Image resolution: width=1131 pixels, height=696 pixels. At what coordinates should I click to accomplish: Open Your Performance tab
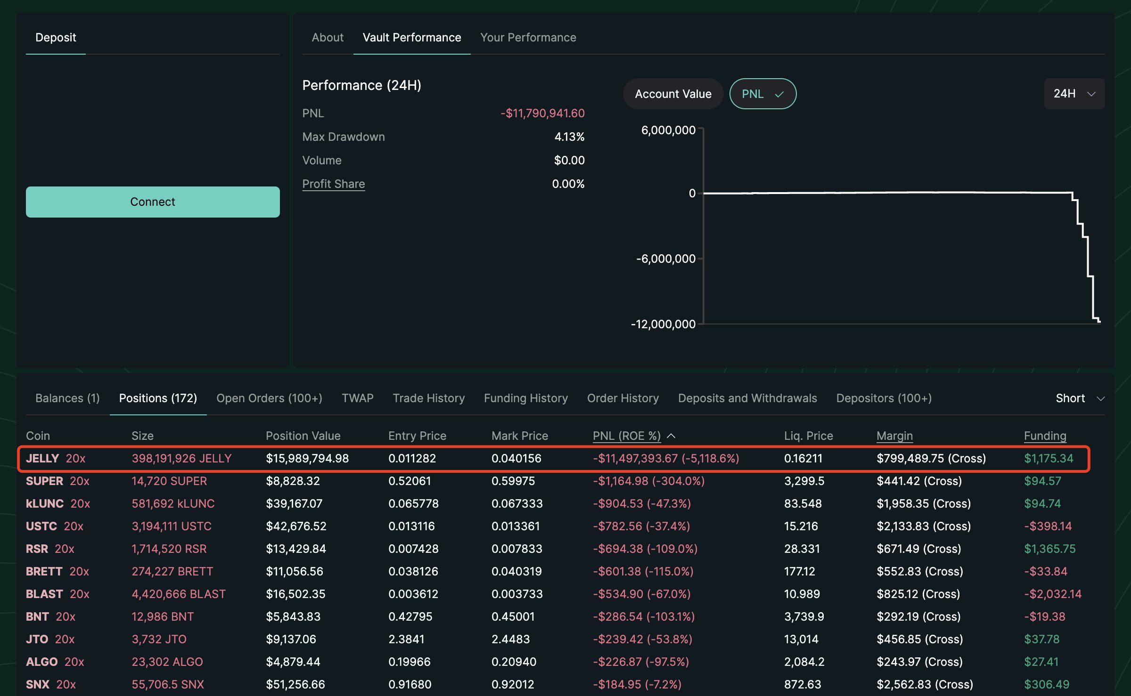pos(528,38)
